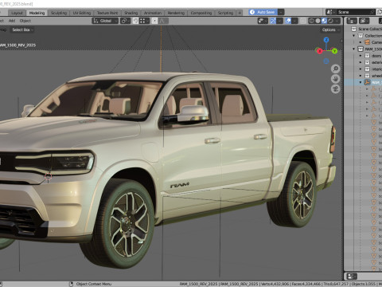Expand the doors collection
This screenshot has height=287, width=382.
click(361, 56)
